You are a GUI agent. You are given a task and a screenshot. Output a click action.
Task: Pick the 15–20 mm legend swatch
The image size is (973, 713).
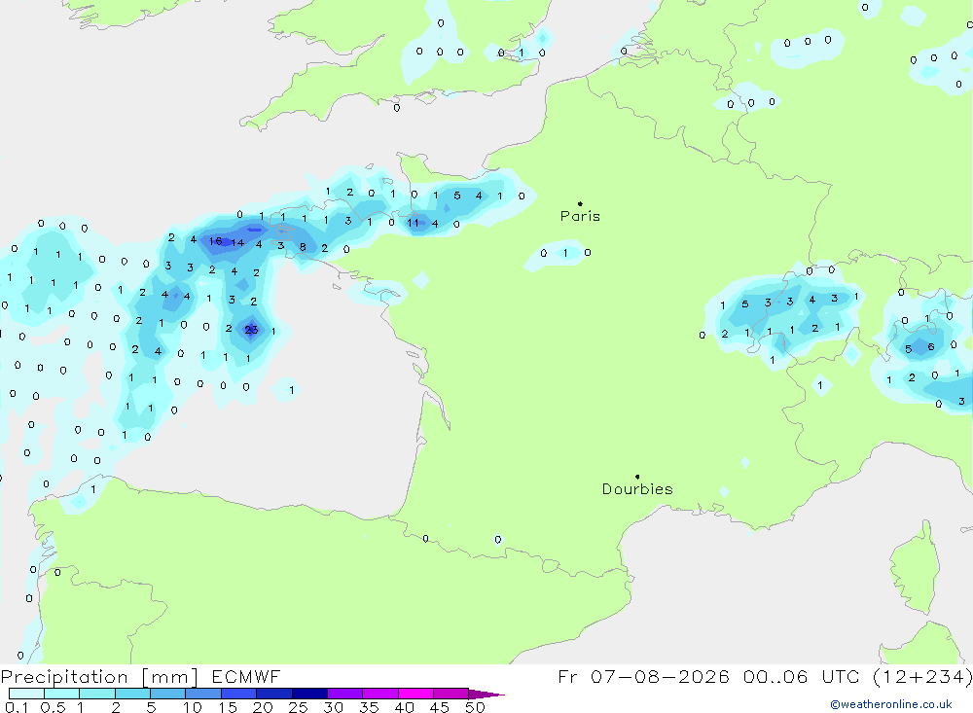(239, 694)
